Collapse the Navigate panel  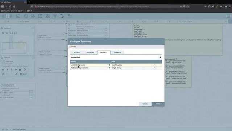point(33,28)
